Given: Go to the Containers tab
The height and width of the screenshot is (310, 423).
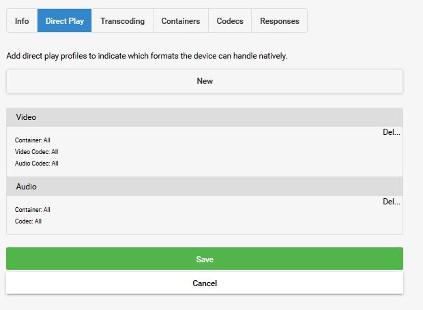Looking at the screenshot, I should pyautogui.click(x=181, y=21).
